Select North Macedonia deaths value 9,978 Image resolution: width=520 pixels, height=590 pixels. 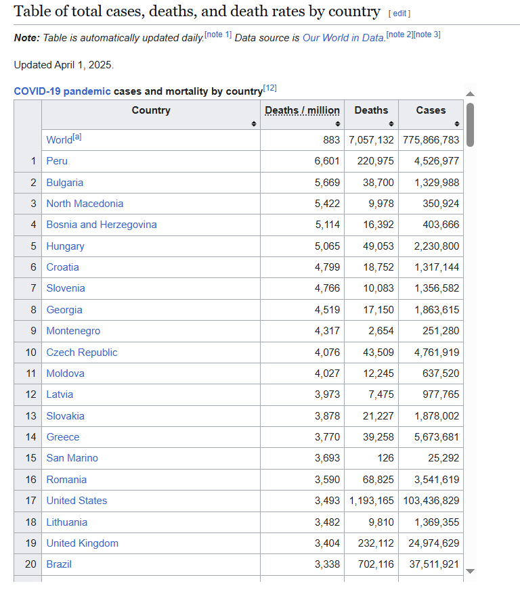coord(381,204)
